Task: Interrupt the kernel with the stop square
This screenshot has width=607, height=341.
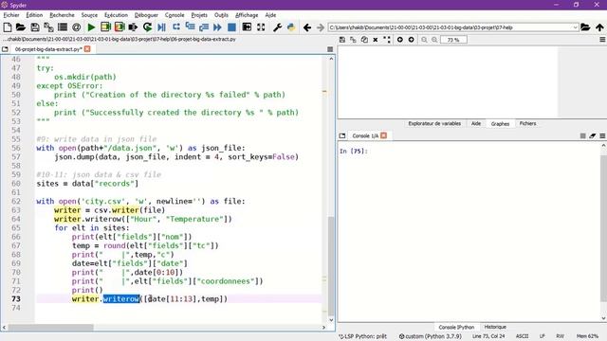Action: click(x=582, y=135)
